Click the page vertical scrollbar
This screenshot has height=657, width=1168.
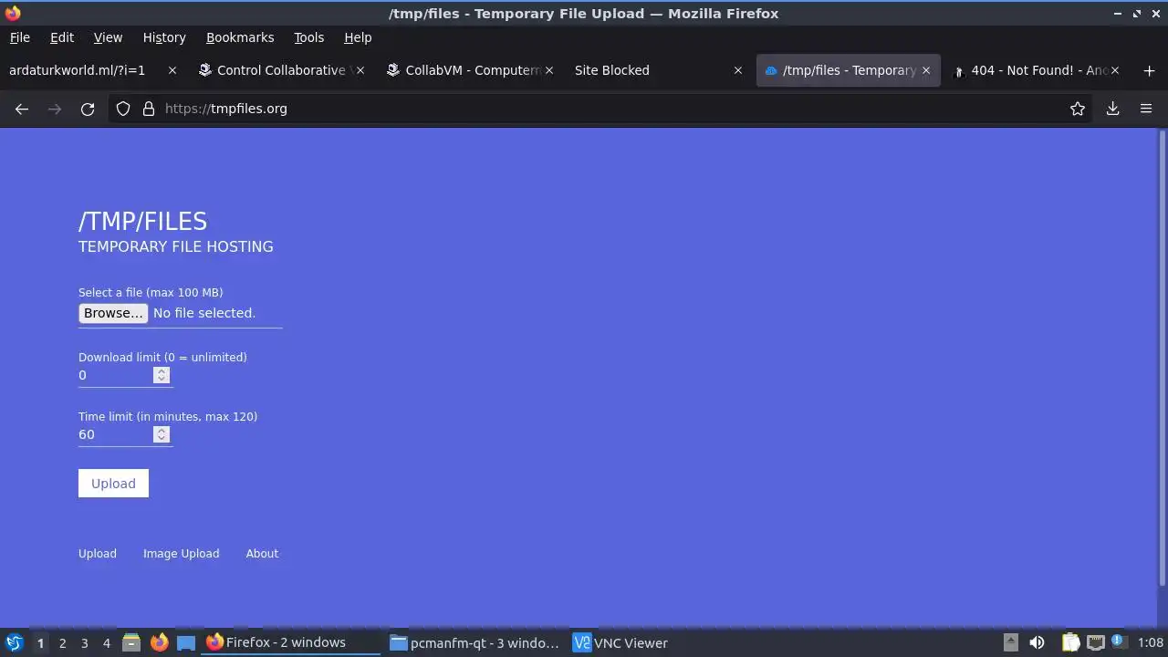point(1163,358)
